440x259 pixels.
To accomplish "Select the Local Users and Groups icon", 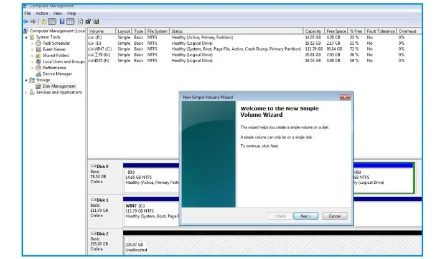I will tap(39, 61).
